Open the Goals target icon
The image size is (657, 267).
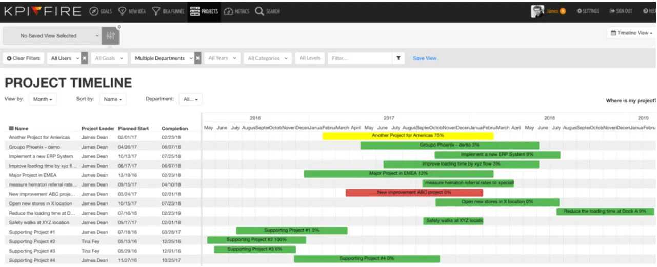[93, 11]
